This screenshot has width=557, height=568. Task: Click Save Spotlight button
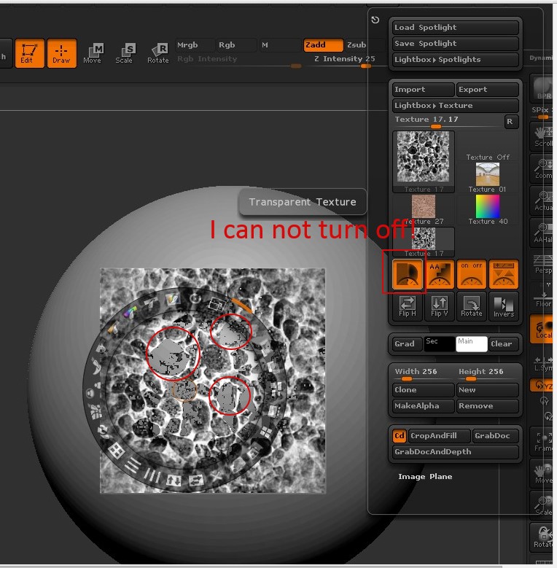[455, 44]
